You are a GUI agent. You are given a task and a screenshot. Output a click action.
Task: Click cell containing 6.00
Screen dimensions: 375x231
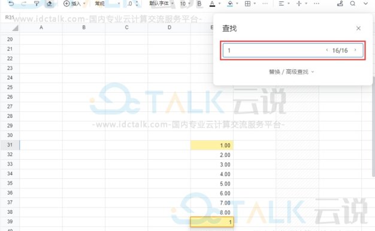pos(212,193)
